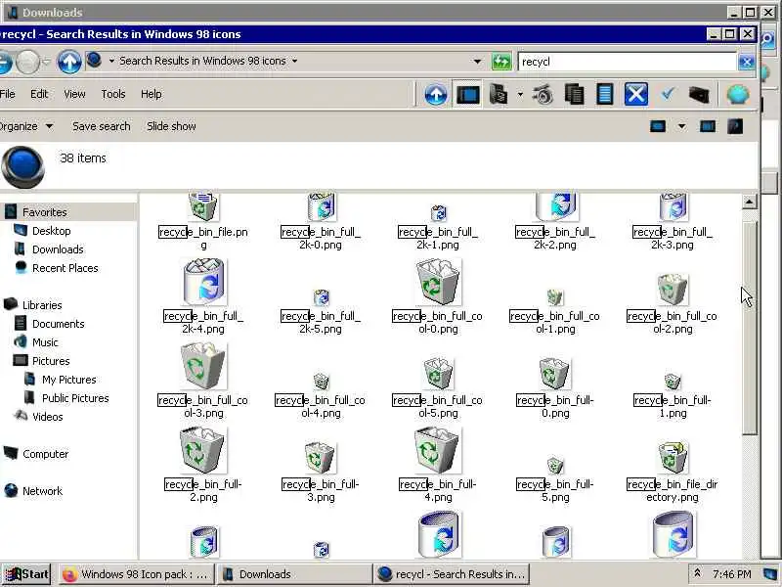
Task: Open Recent Places
Action: (65, 268)
